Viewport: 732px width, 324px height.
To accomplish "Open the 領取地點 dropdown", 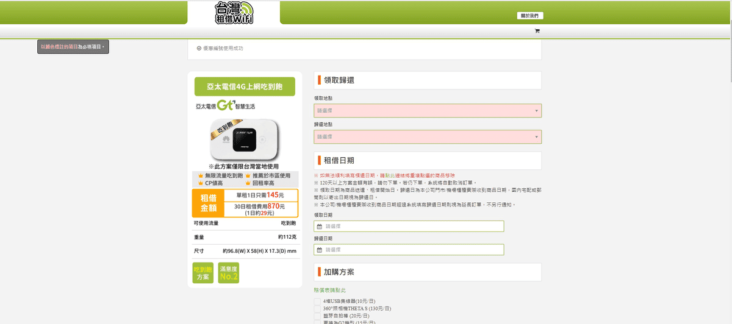I will (428, 111).
